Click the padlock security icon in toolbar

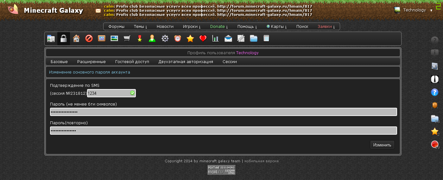(x=64, y=39)
